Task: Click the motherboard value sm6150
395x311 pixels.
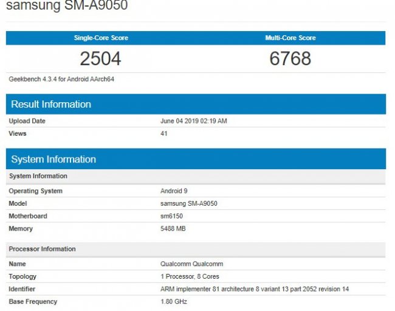Action: tap(172, 216)
